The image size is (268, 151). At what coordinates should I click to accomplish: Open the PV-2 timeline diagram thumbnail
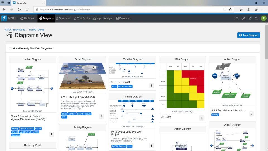pos(132,112)
